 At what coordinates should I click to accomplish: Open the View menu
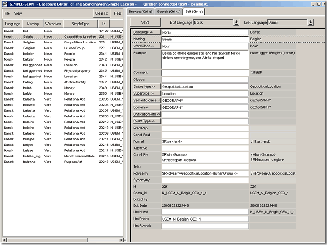(18, 13)
